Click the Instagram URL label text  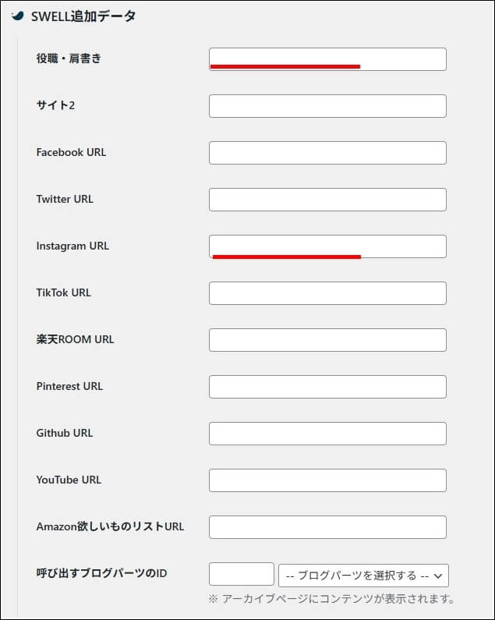[72, 246]
